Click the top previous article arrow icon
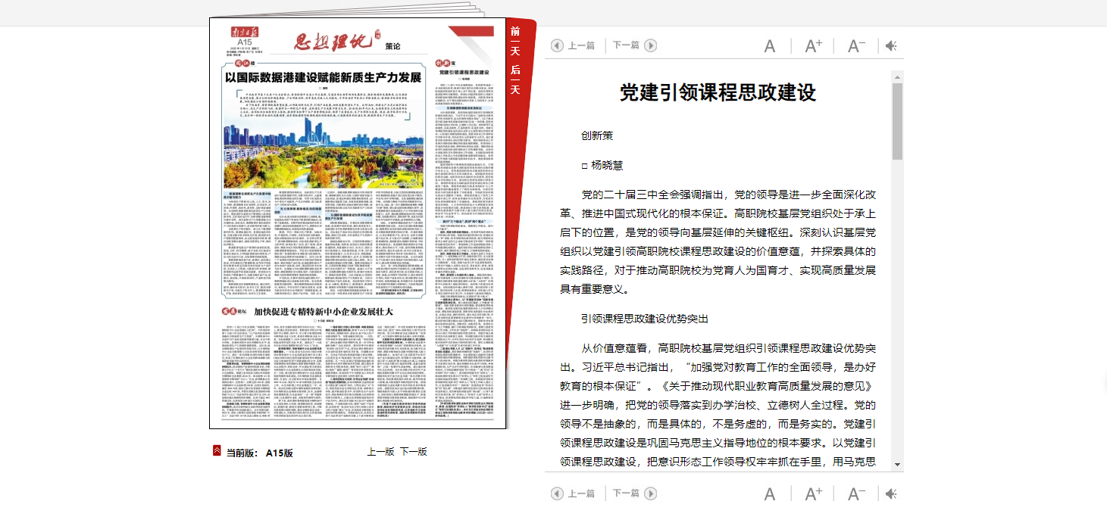The image size is (1107, 523). click(557, 45)
